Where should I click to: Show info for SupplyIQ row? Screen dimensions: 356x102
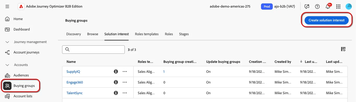(116, 71)
